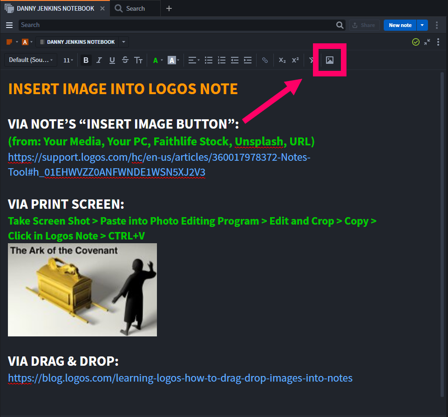This screenshot has height=417, width=448.
Task: Toggle Bold formatting
Action: pos(86,60)
